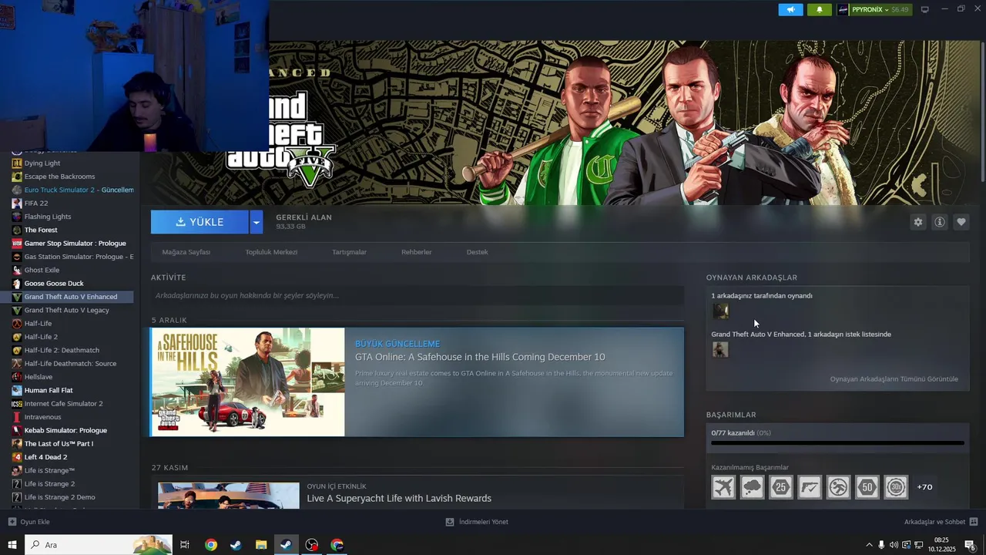
Task: Show hidden system tray icons chevron
Action: click(870, 545)
